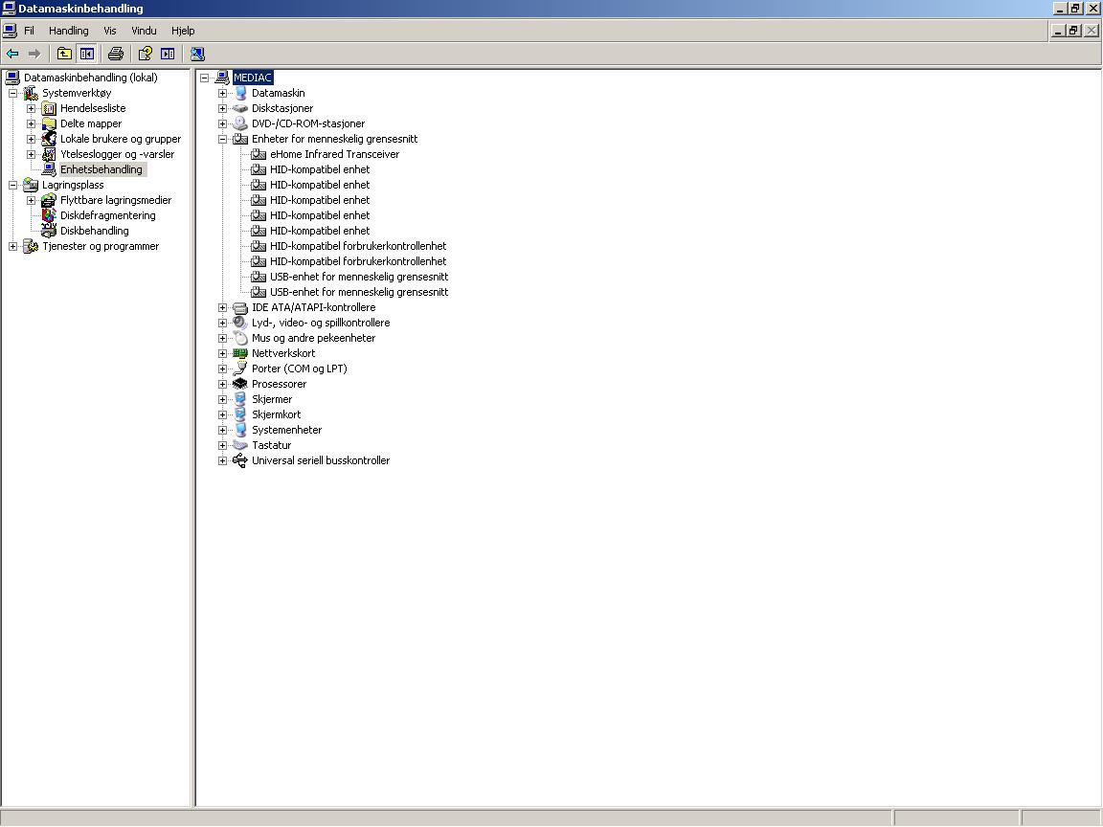Expand the Tjenester og programmer node
Image resolution: width=1103 pixels, height=827 pixels.
pos(12,246)
